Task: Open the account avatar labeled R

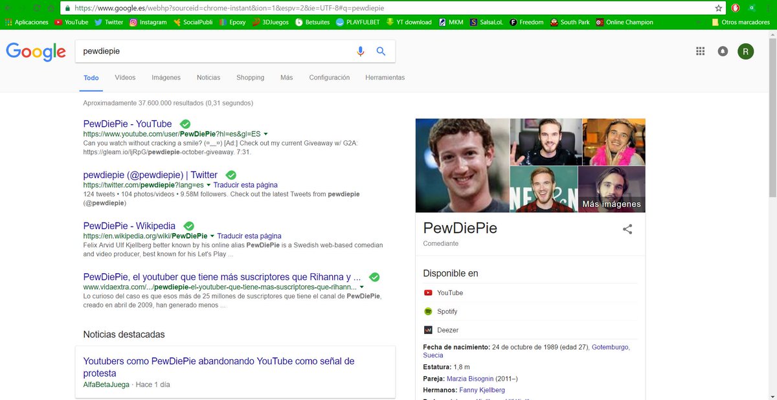Action: (745, 51)
